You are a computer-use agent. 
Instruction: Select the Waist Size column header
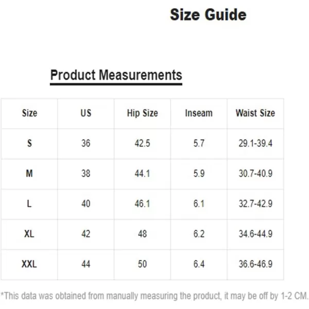tap(255, 113)
